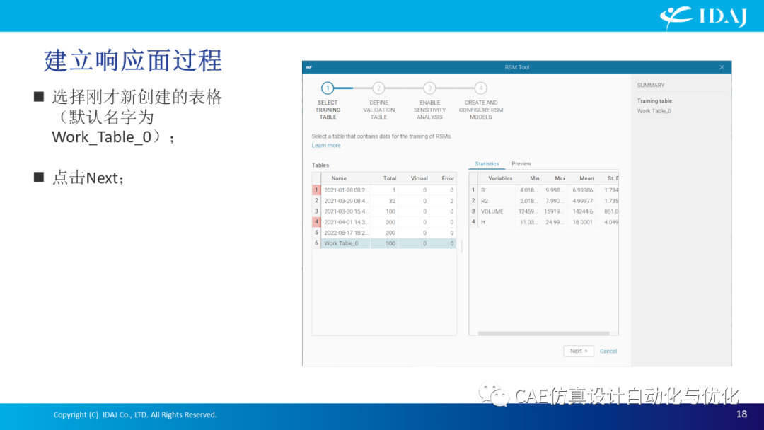This screenshot has width=764, height=430.
Task: Click the red row number 4 header
Action: tap(316, 222)
